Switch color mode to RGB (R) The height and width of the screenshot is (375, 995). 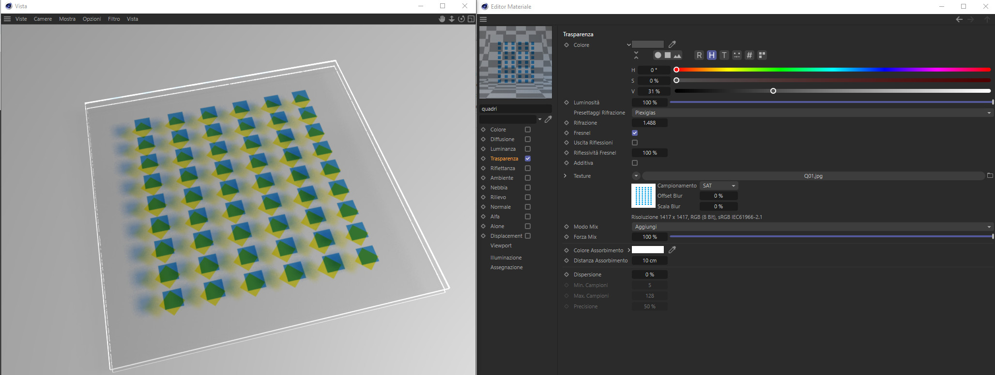coord(699,55)
